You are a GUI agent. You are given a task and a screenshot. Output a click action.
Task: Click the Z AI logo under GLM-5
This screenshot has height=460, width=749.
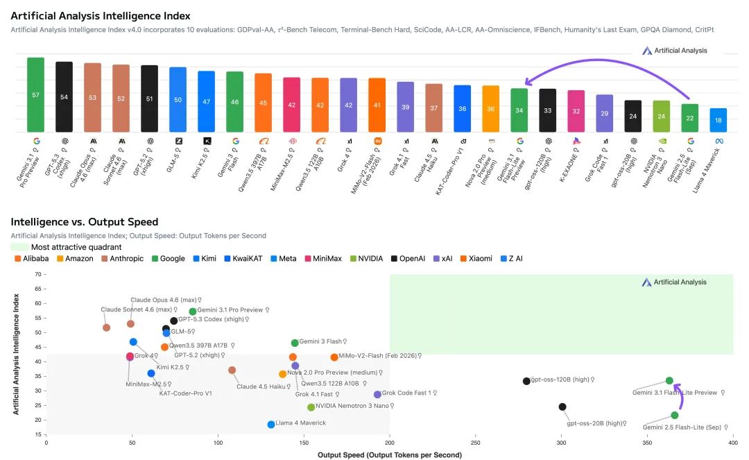(x=178, y=141)
